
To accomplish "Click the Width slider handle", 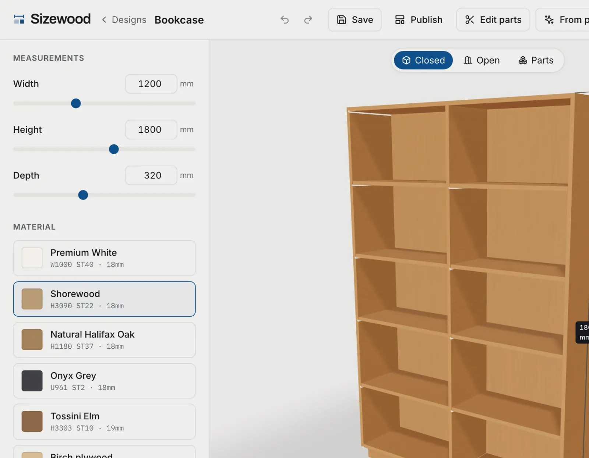I will [x=76, y=103].
